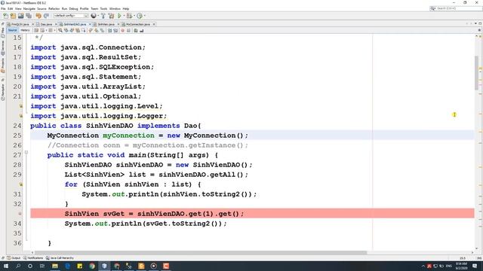Close the MyConnection.java tab
The height and width of the screenshot is (271, 483).
pyautogui.click(x=154, y=24)
